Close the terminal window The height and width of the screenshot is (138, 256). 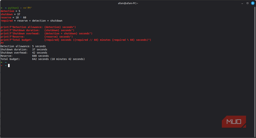(253, 3)
